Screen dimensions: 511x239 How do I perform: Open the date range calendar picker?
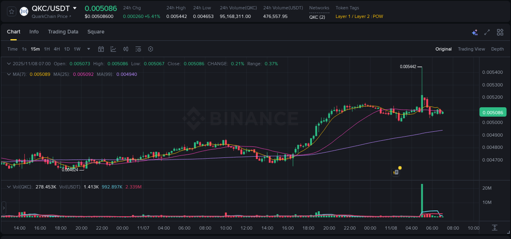pyautogui.click(x=101, y=49)
